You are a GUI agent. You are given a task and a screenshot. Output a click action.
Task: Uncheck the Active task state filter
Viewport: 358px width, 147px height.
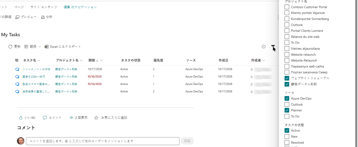tap(287, 130)
